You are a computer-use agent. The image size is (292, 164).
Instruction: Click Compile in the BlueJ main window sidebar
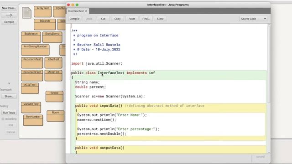pyautogui.click(x=9, y=22)
